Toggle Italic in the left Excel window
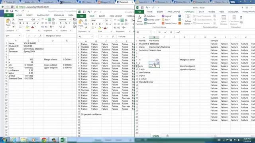Viewport: 255px width, 143px height. (24, 23)
